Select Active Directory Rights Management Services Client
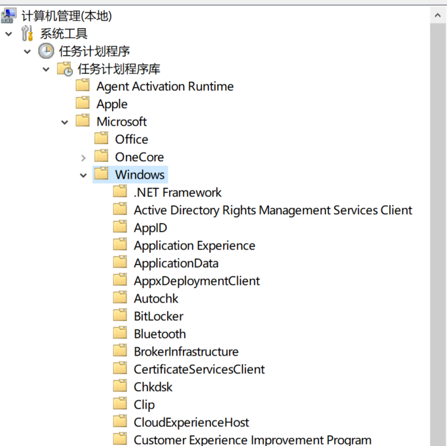Image resolution: width=447 pixels, height=446 pixels. tap(273, 210)
